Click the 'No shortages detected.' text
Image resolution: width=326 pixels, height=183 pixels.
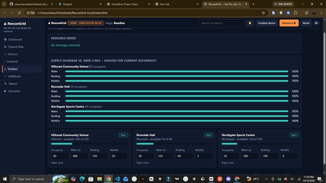click(x=66, y=45)
